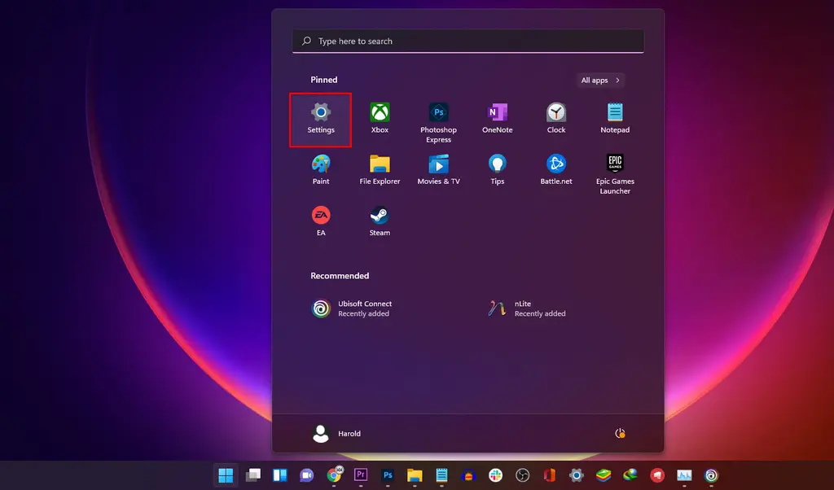Screen dimensions: 834x490
Task: Click the Windows Start button on taskbar
Action: tap(226, 475)
